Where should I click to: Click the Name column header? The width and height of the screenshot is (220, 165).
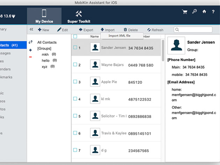[94, 36]
